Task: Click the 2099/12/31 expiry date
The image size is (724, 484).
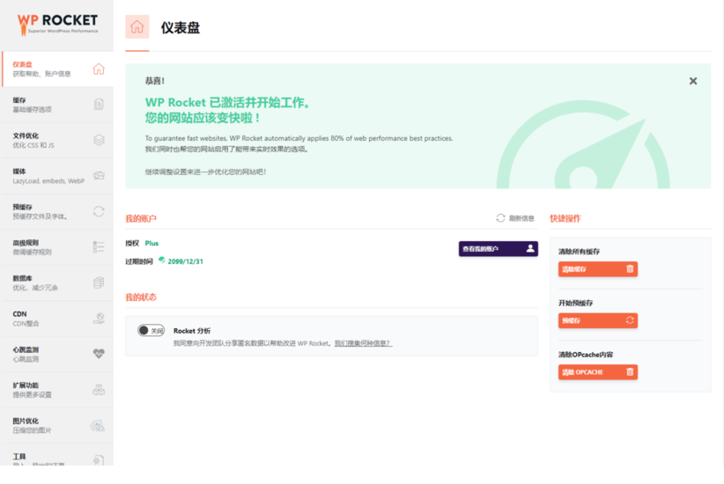Action: [185, 261]
